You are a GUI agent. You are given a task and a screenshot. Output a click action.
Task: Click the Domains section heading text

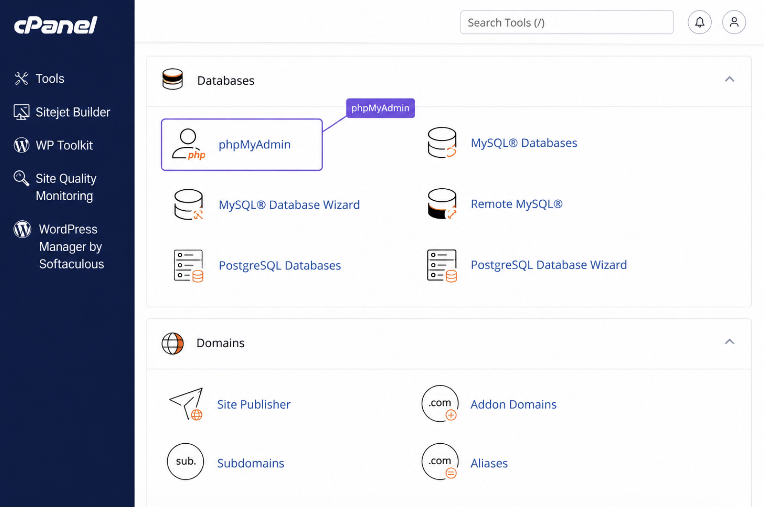[220, 343]
